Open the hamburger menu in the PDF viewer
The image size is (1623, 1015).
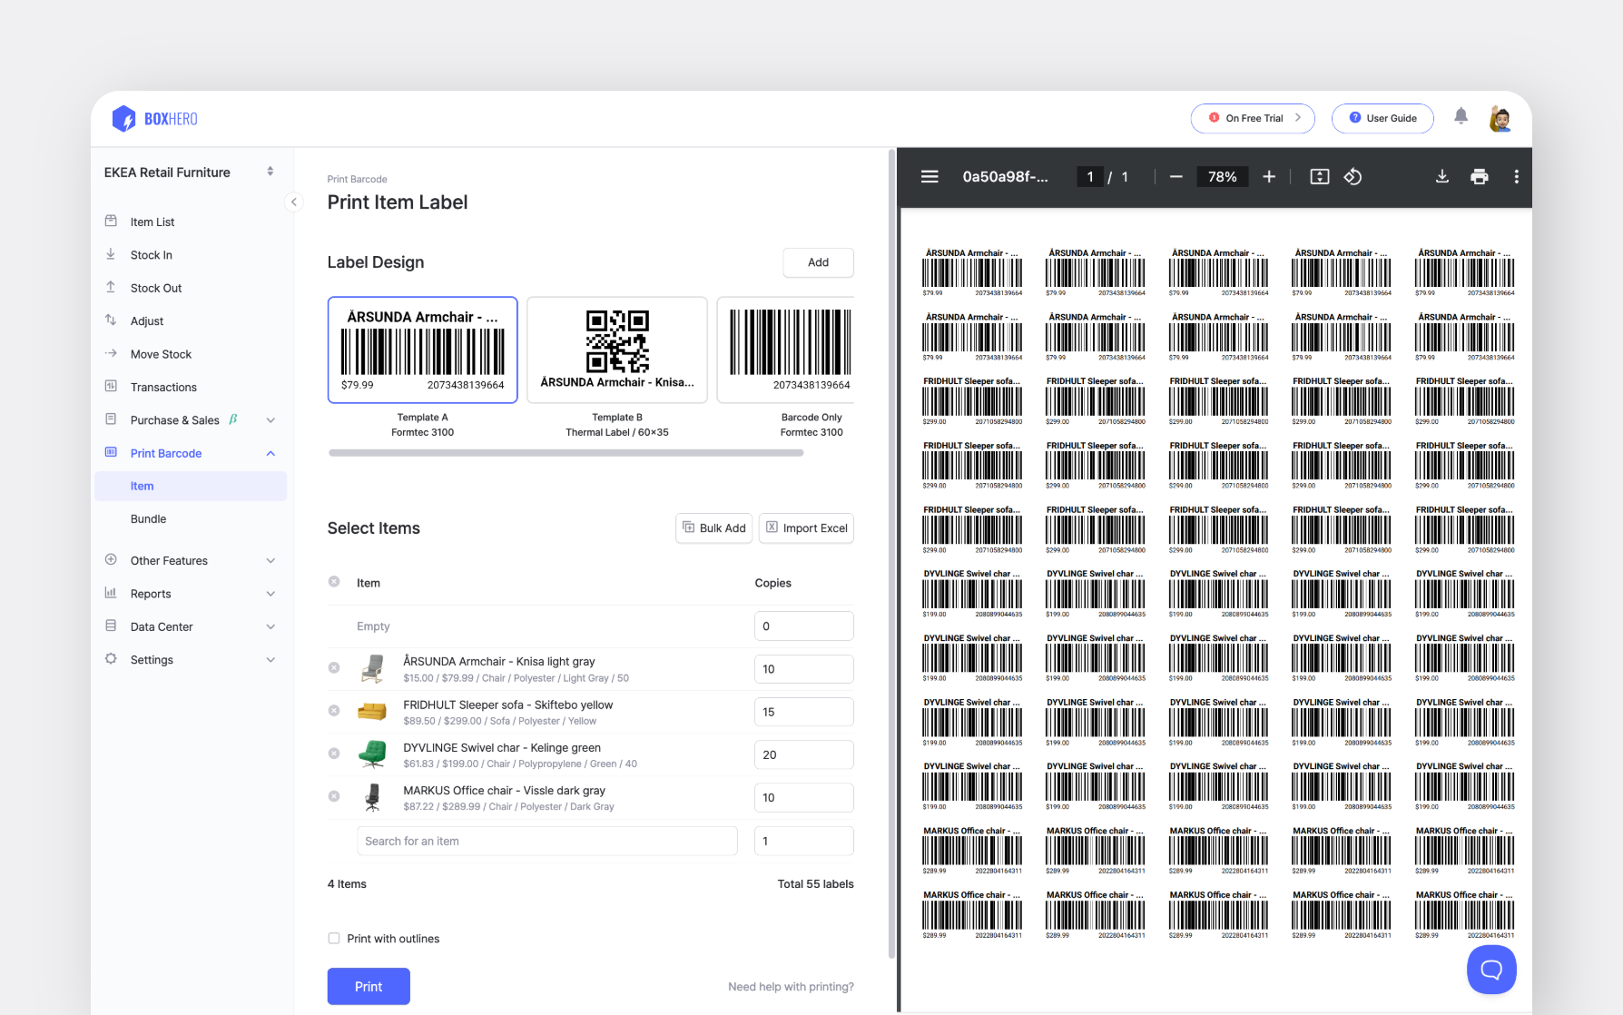pos(930,176)
